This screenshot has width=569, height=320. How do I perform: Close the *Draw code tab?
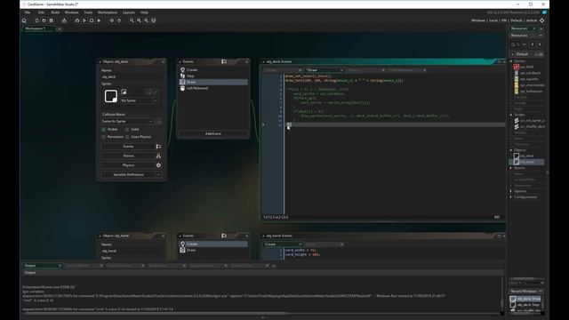click(x=341, y=70)
